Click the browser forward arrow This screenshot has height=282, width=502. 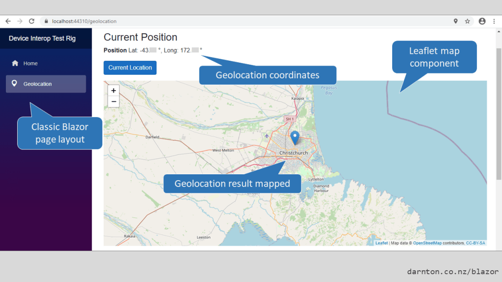[x=20, y=22]
